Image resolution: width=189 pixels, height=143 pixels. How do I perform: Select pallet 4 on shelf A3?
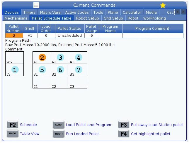pyautogui.click(x=78, y=57)
